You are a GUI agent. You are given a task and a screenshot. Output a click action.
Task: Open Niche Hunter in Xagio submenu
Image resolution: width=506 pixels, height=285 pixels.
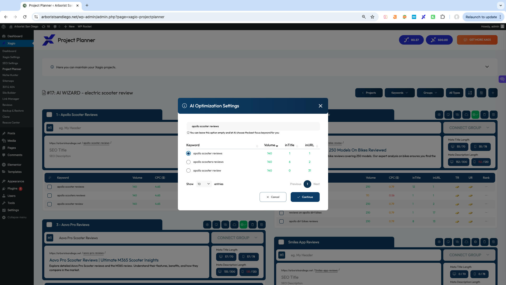click(x=10, y=75)
